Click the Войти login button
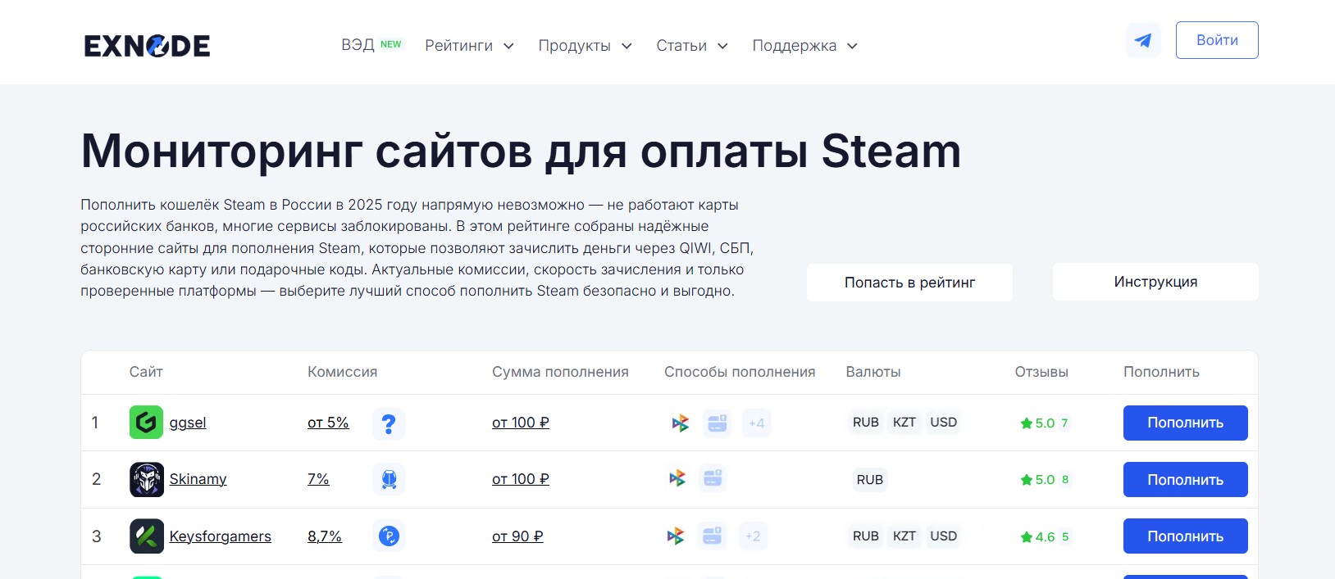The width and height of the screenshot is (1335, 579). point(1217,40)
